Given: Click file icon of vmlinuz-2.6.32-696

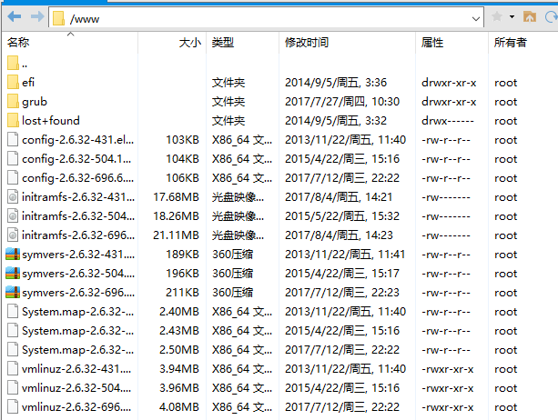Looking at the screenshot, I should pyautogui.click(x=13, y=407).
